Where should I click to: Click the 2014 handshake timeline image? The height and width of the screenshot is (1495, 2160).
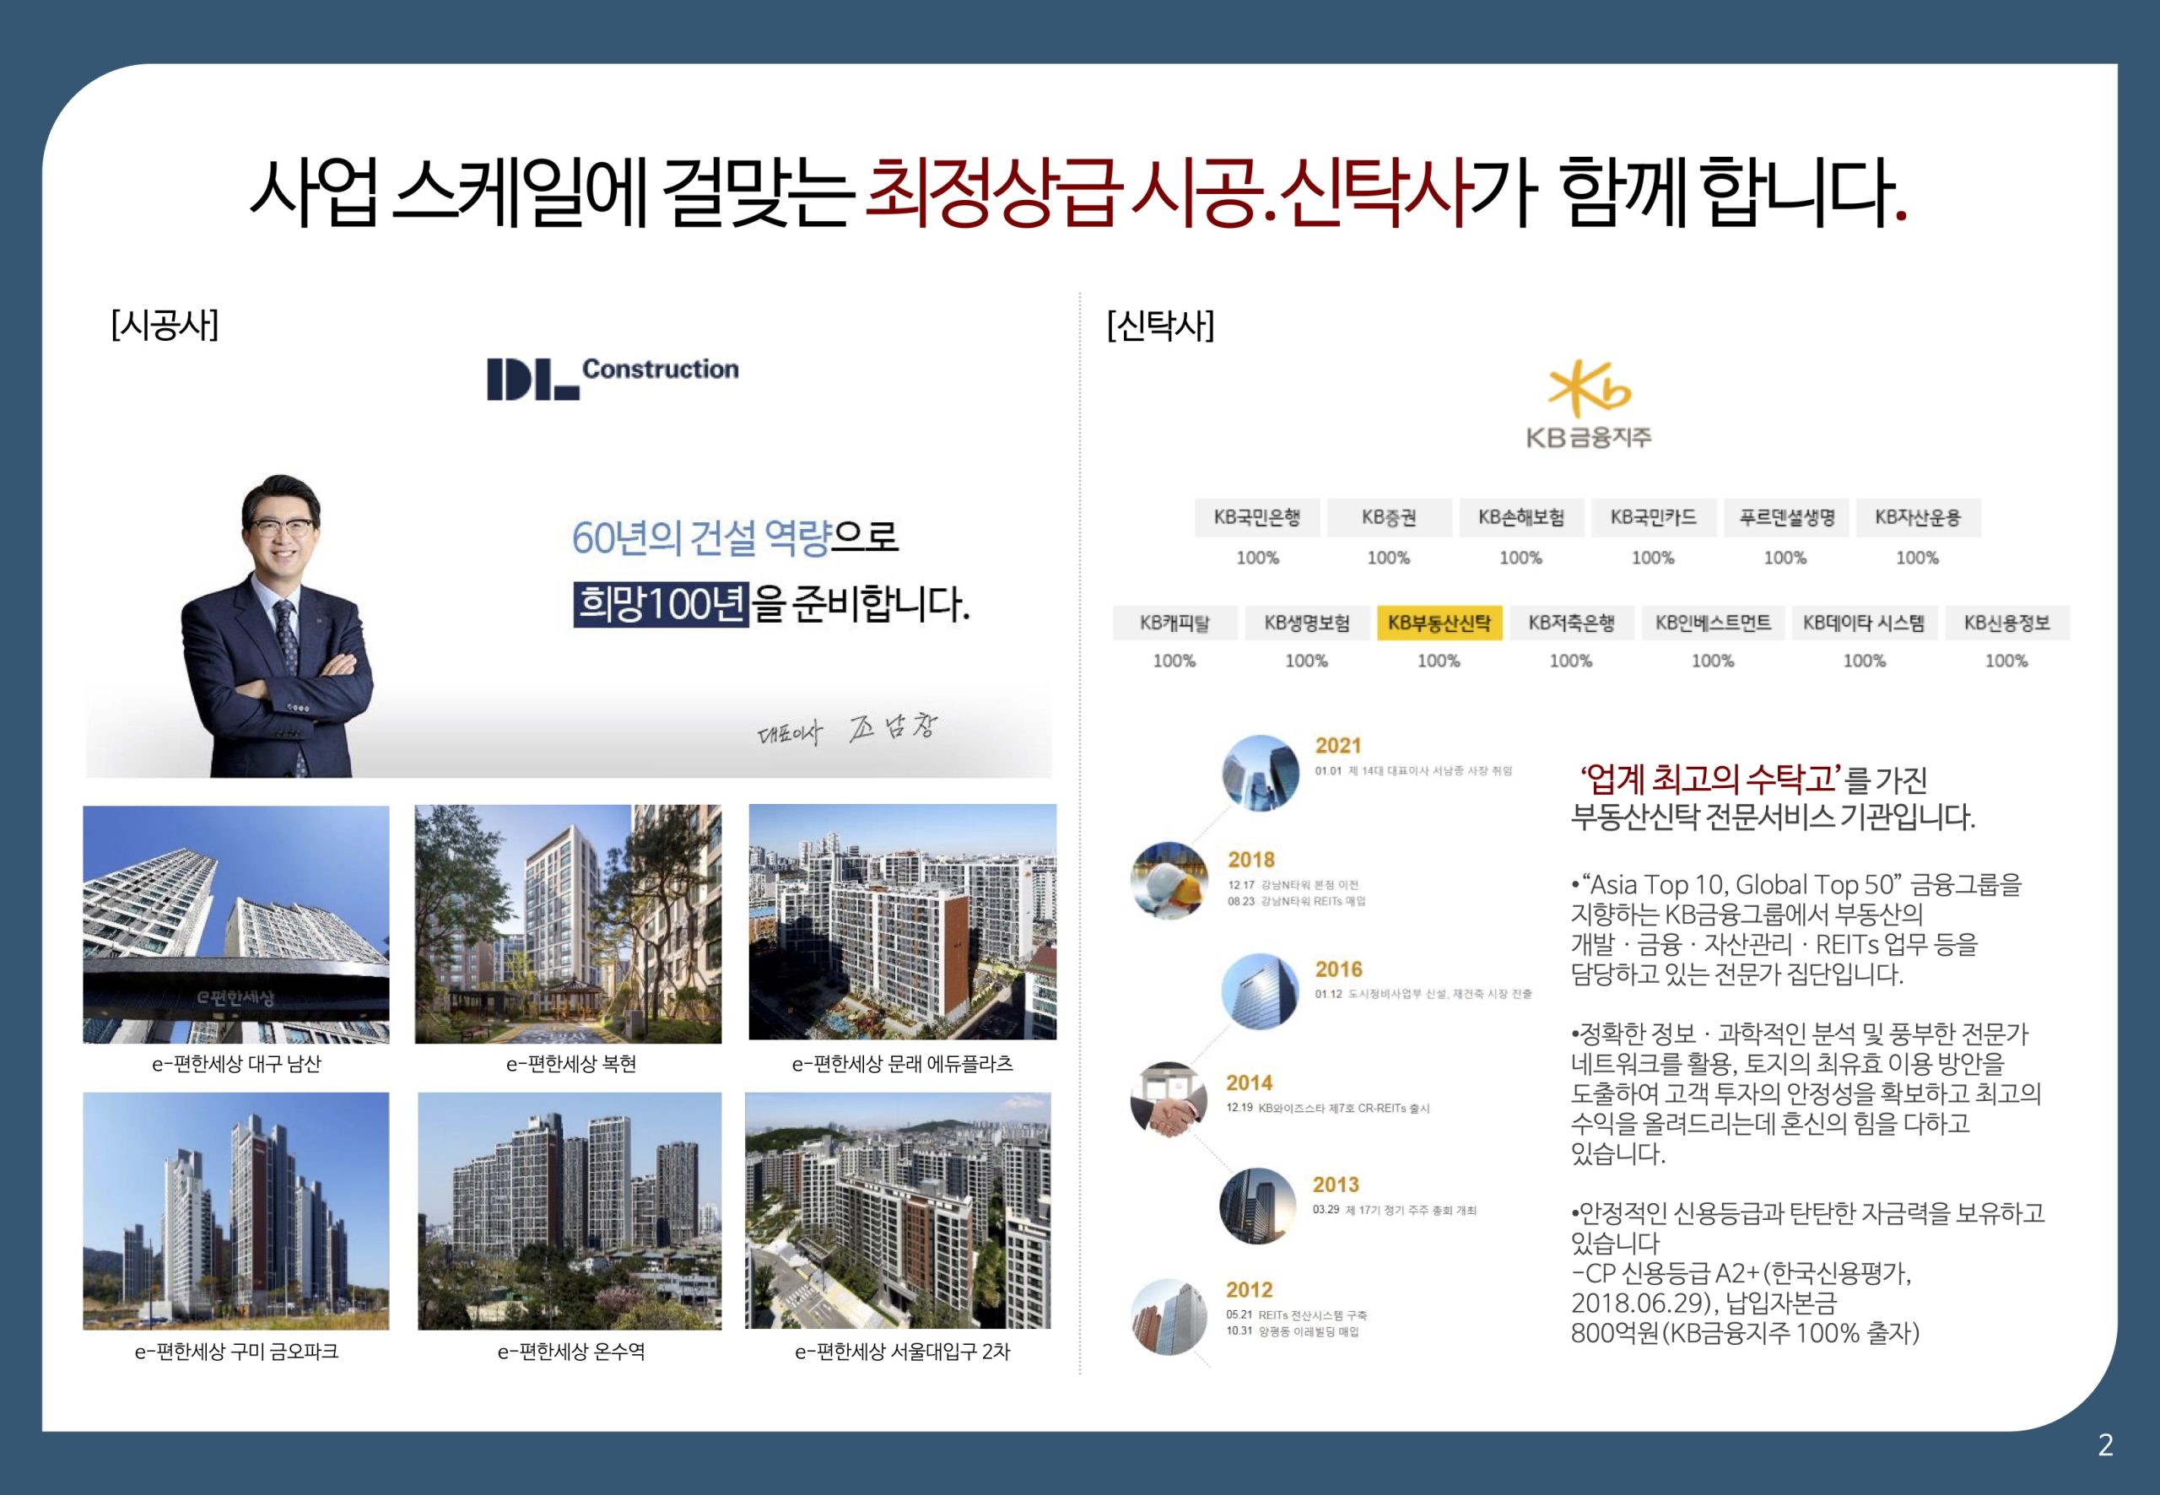tap(1168, 1099)
